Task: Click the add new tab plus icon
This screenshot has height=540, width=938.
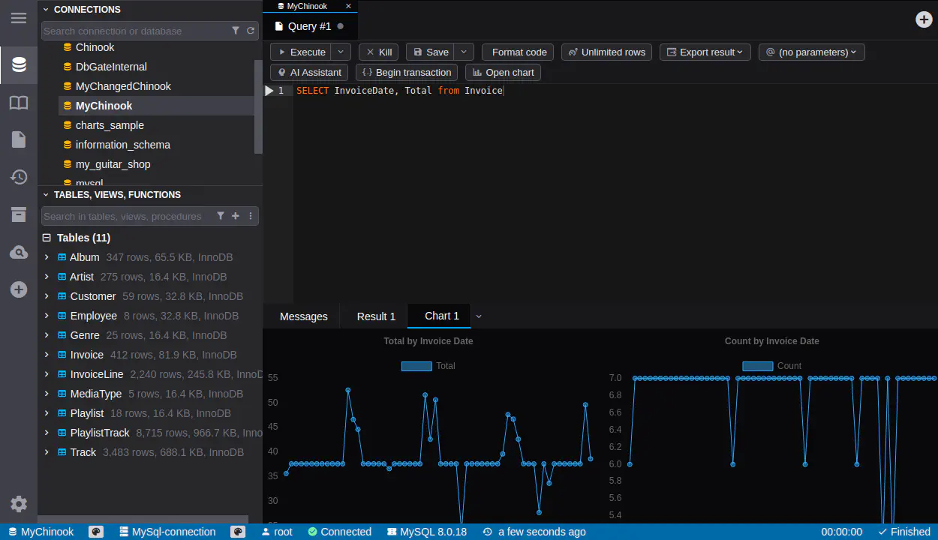Action: point(924,19)
